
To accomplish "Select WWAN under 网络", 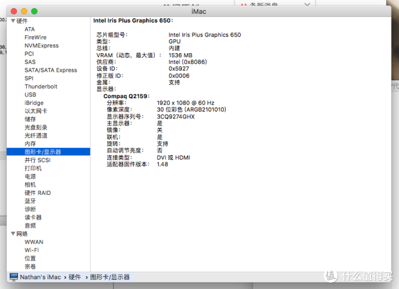I will [34, 242].
